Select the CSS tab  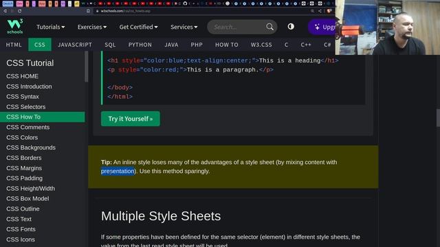click(40, 45)
